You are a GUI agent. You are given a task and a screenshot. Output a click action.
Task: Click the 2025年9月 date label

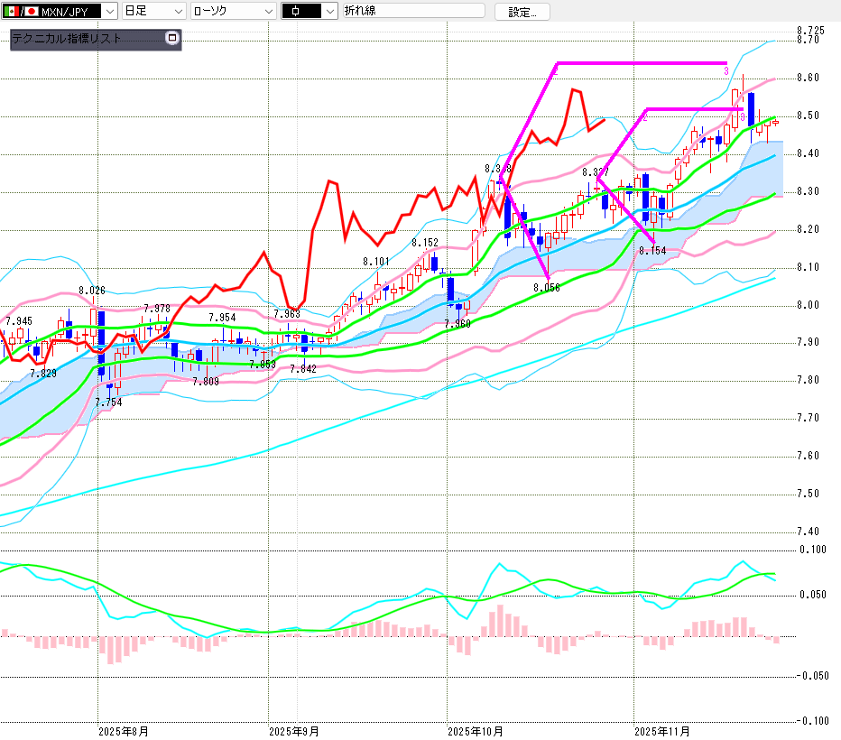pos(294,730)
